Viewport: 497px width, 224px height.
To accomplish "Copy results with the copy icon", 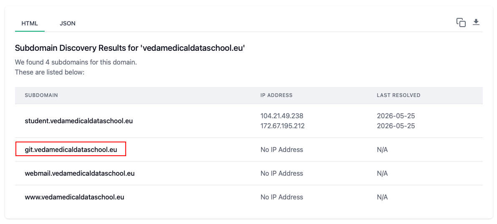I will [461, 22].
